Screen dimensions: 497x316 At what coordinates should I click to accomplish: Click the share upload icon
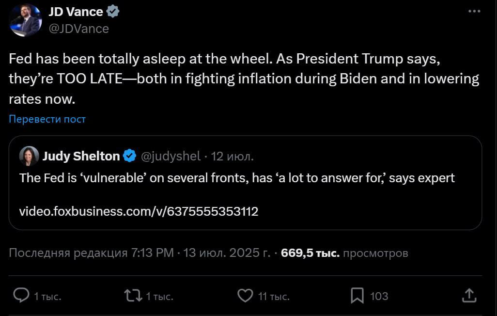pos(469,295)
